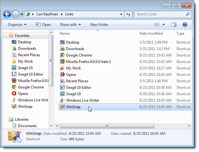Click the magnifier search icon
Image resolution: width=199 pixels, height=152 pixels.
coord(188,14)
